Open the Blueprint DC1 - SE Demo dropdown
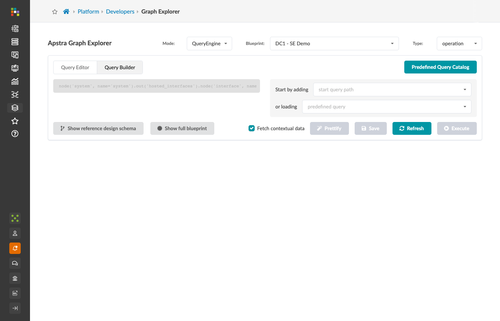This screenshot has width=500, height=321. pos(334,44)
